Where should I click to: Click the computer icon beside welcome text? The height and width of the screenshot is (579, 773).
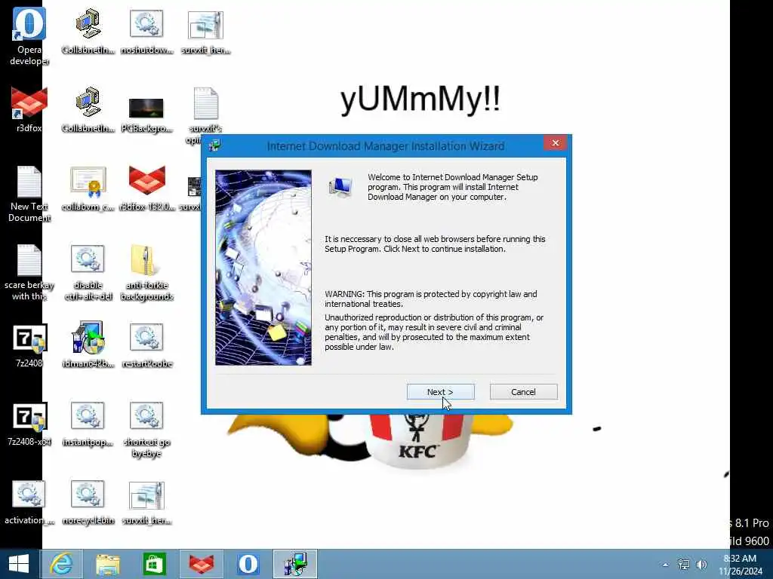click(x=340, y=188)
